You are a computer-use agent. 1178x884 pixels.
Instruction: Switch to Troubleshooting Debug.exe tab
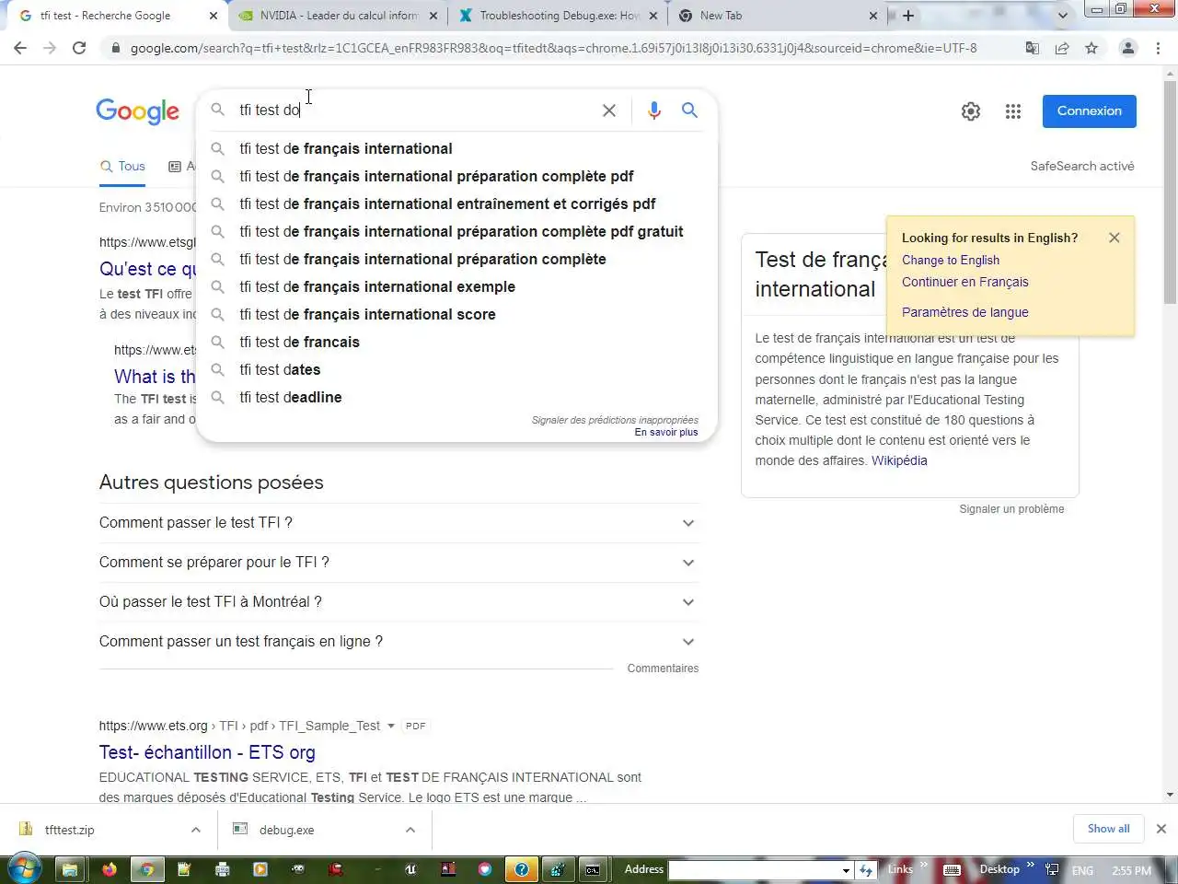pos(559,16)
